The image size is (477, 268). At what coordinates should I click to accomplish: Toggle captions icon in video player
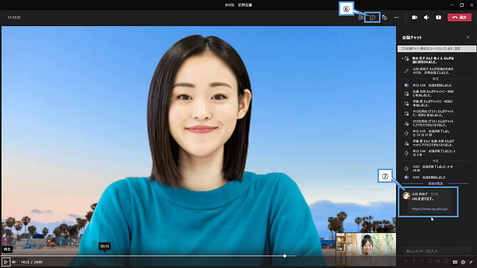click(455, 262)
